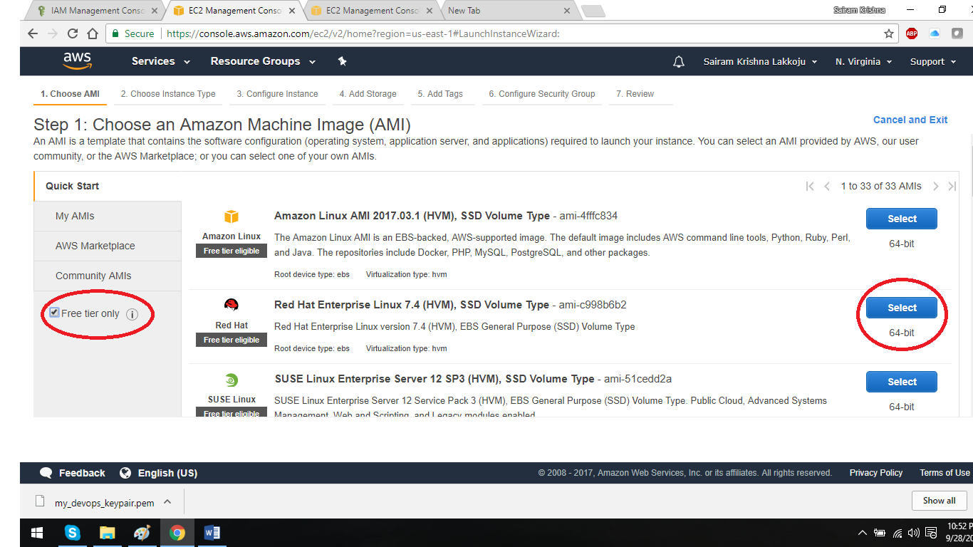Click the Chrome taskbar icon
Viewport: 973px width, 547px height.
pyautogui.click(x=177, y=533)
